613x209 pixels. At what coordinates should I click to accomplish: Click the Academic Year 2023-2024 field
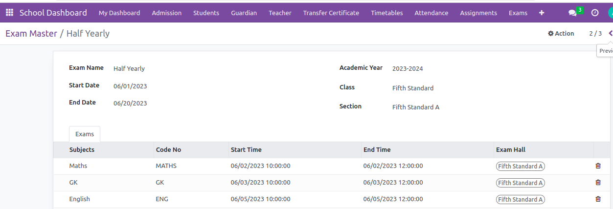pyautogui.click(x=408, y=69)
